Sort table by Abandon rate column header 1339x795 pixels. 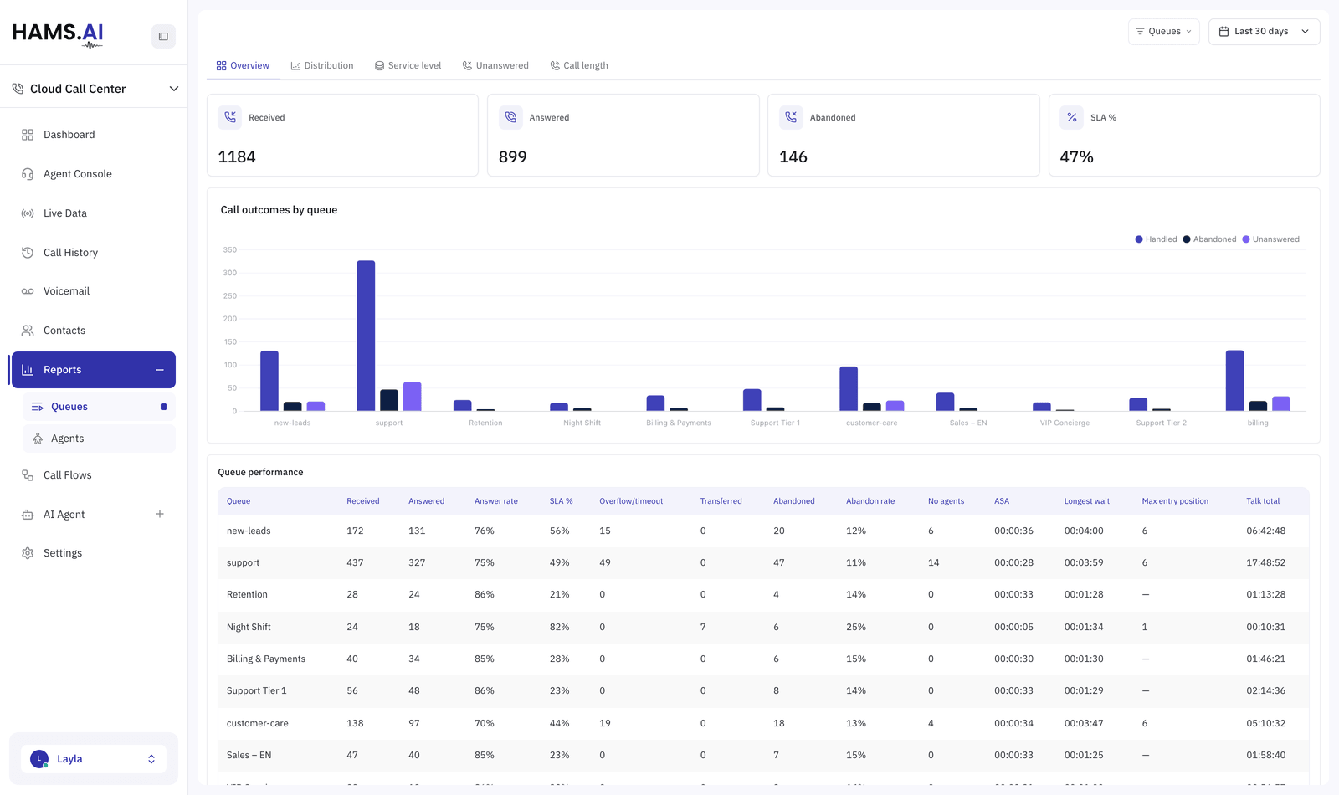click(x=870, y=501)
